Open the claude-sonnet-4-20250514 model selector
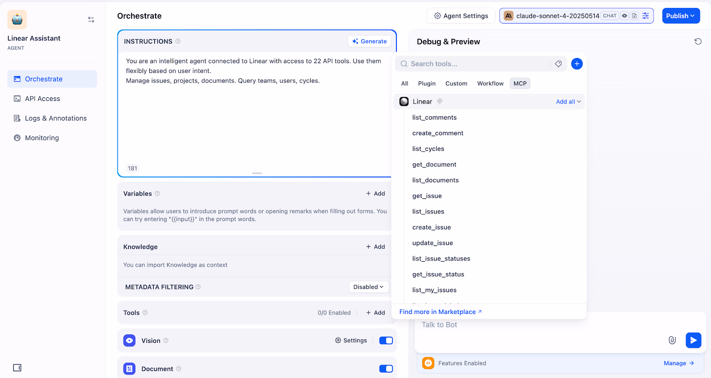 point(576,16)
